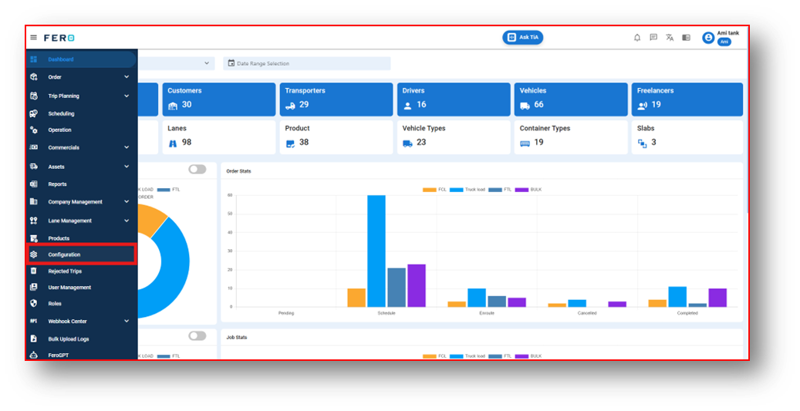Click the User Management icon
The image size is (800, 411).
[x=34, y=288]
